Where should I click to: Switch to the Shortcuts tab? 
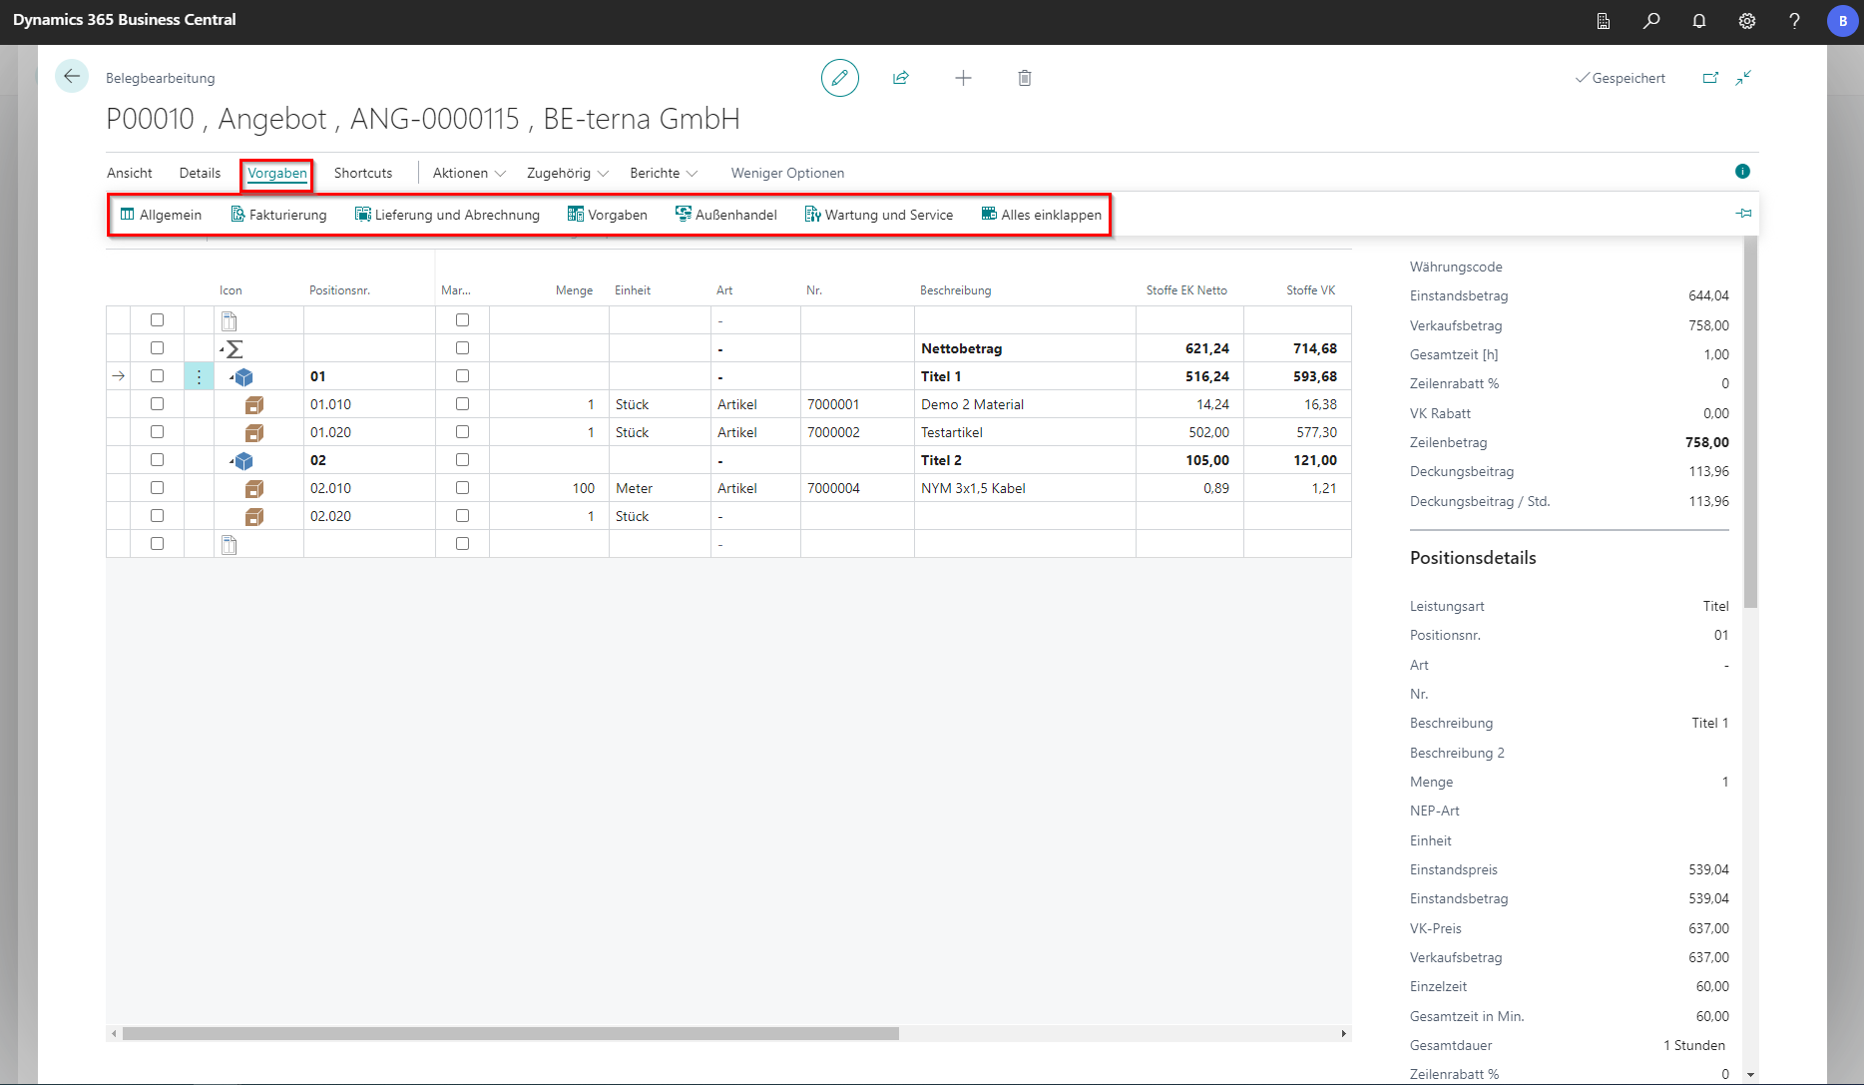tap(363, 173)
